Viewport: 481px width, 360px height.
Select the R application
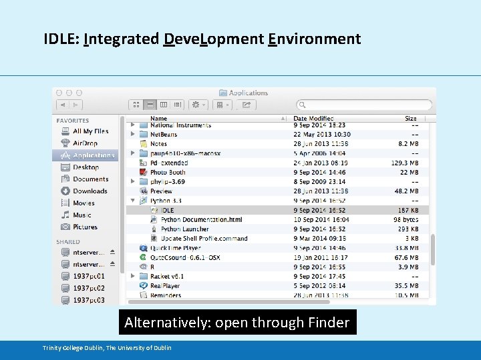(x=277, y=267)
